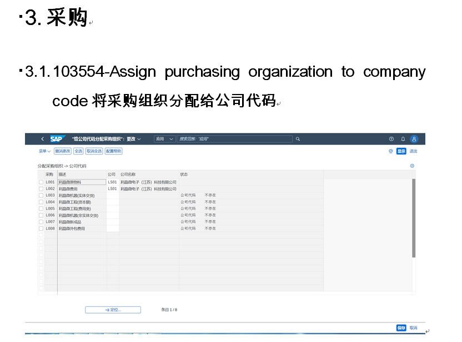The height and width of the screenshot is (342, 462).
Task: Expand the page title dropdown arrow
Action: tap(139, 139)
